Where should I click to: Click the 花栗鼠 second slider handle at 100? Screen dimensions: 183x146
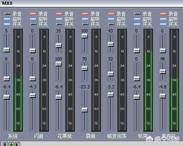58,64
